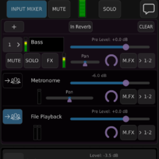Click the CLEAR button
The image size is (159, 159).
point(146,27)
